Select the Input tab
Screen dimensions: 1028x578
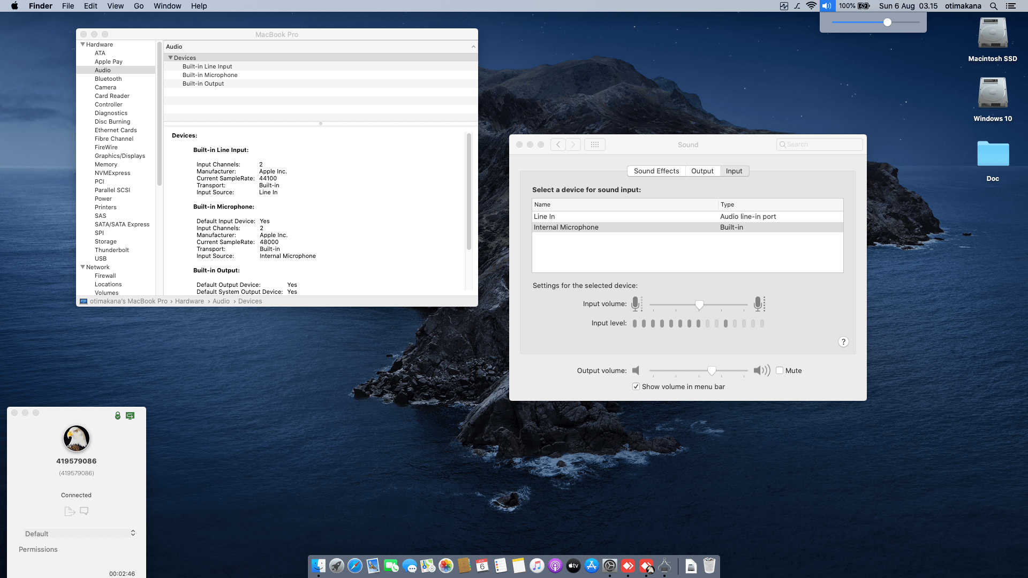pyautogui.click(x=734, y=171)
